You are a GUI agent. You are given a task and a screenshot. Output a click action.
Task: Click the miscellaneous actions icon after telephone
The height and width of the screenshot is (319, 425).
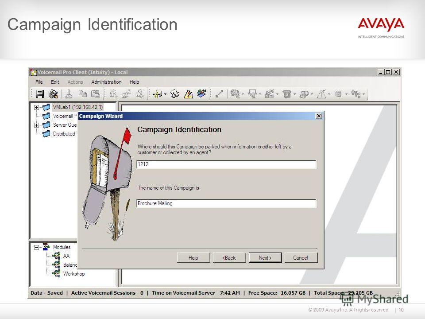[304, 94]
